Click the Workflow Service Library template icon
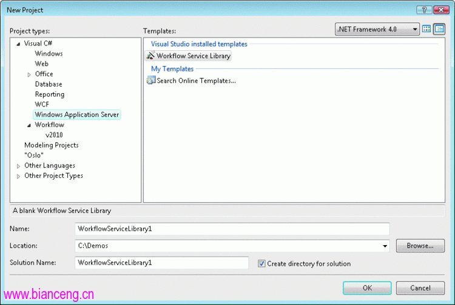 pos(150,56)
